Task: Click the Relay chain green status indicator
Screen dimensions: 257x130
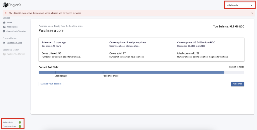Action: [x=20, y=122]
